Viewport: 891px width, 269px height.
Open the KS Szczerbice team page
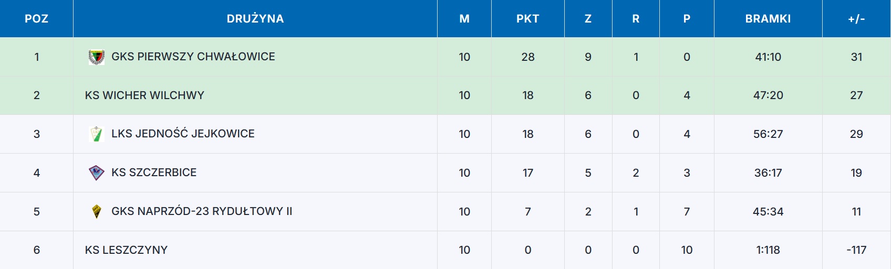(x=153, y=173)
